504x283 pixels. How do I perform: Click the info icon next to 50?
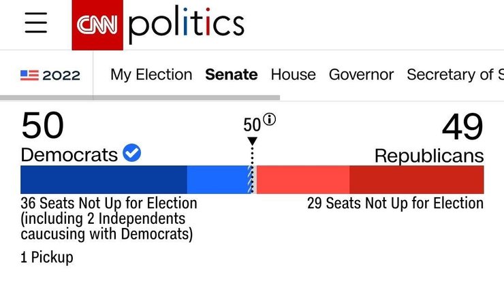click(x=270, y=120)
